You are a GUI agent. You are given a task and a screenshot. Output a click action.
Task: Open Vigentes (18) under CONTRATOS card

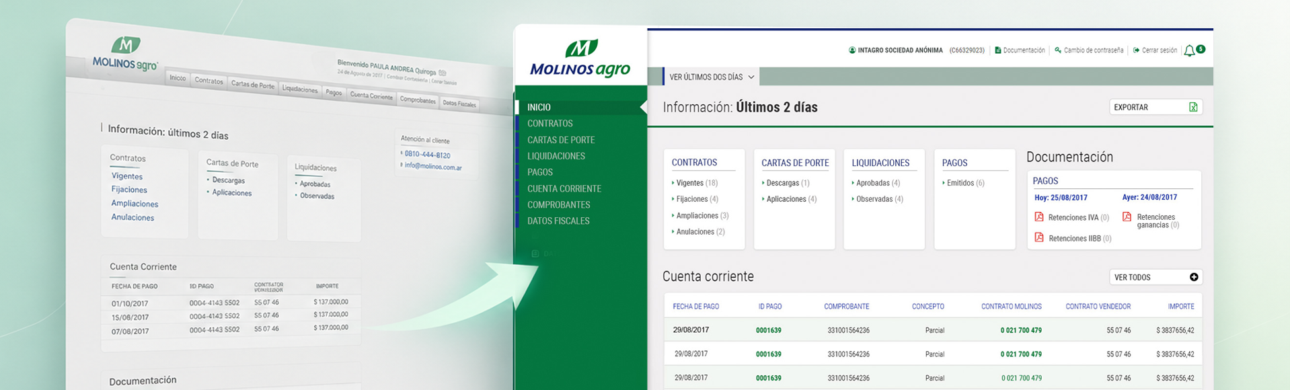697,183
